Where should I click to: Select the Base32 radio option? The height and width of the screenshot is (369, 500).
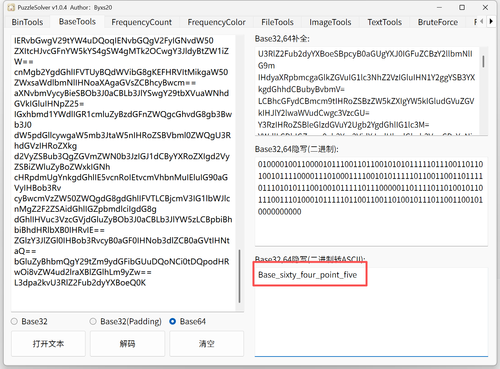click(x=14, y=321)
